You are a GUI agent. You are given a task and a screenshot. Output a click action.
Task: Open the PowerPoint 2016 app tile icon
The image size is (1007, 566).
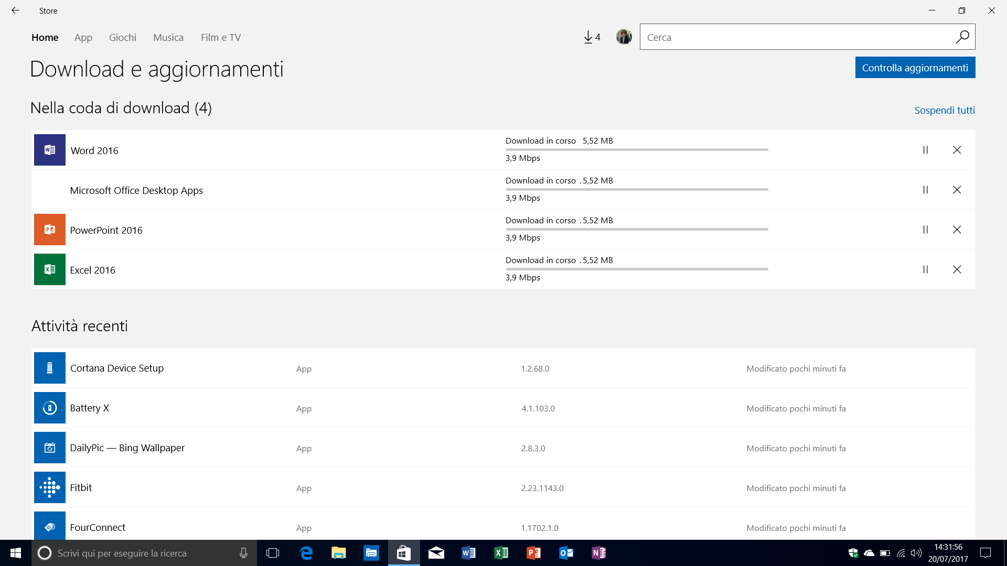(x=50, y=230)
